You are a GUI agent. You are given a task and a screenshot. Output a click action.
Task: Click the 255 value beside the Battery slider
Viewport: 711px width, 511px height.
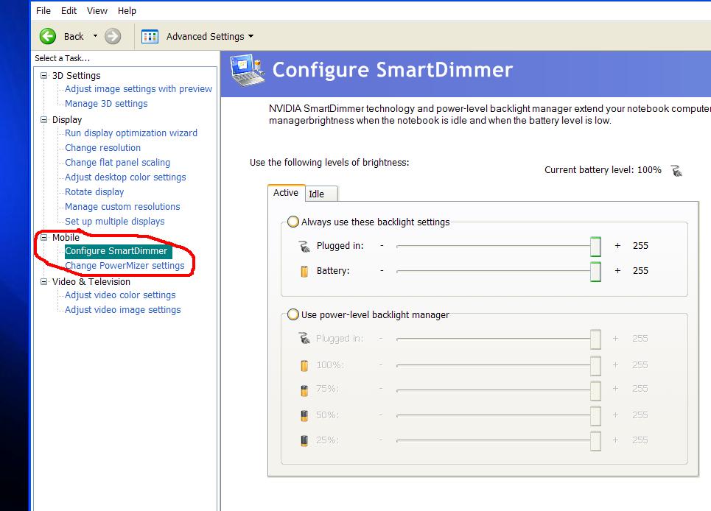point(640,270)
